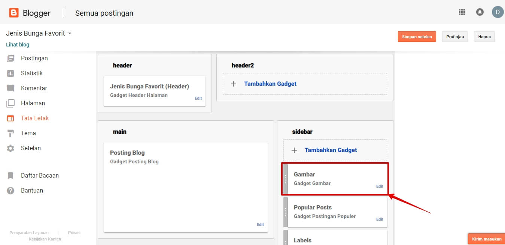View Statistik for the blog
Screen dimensions: 505x245
pos(32,73)
